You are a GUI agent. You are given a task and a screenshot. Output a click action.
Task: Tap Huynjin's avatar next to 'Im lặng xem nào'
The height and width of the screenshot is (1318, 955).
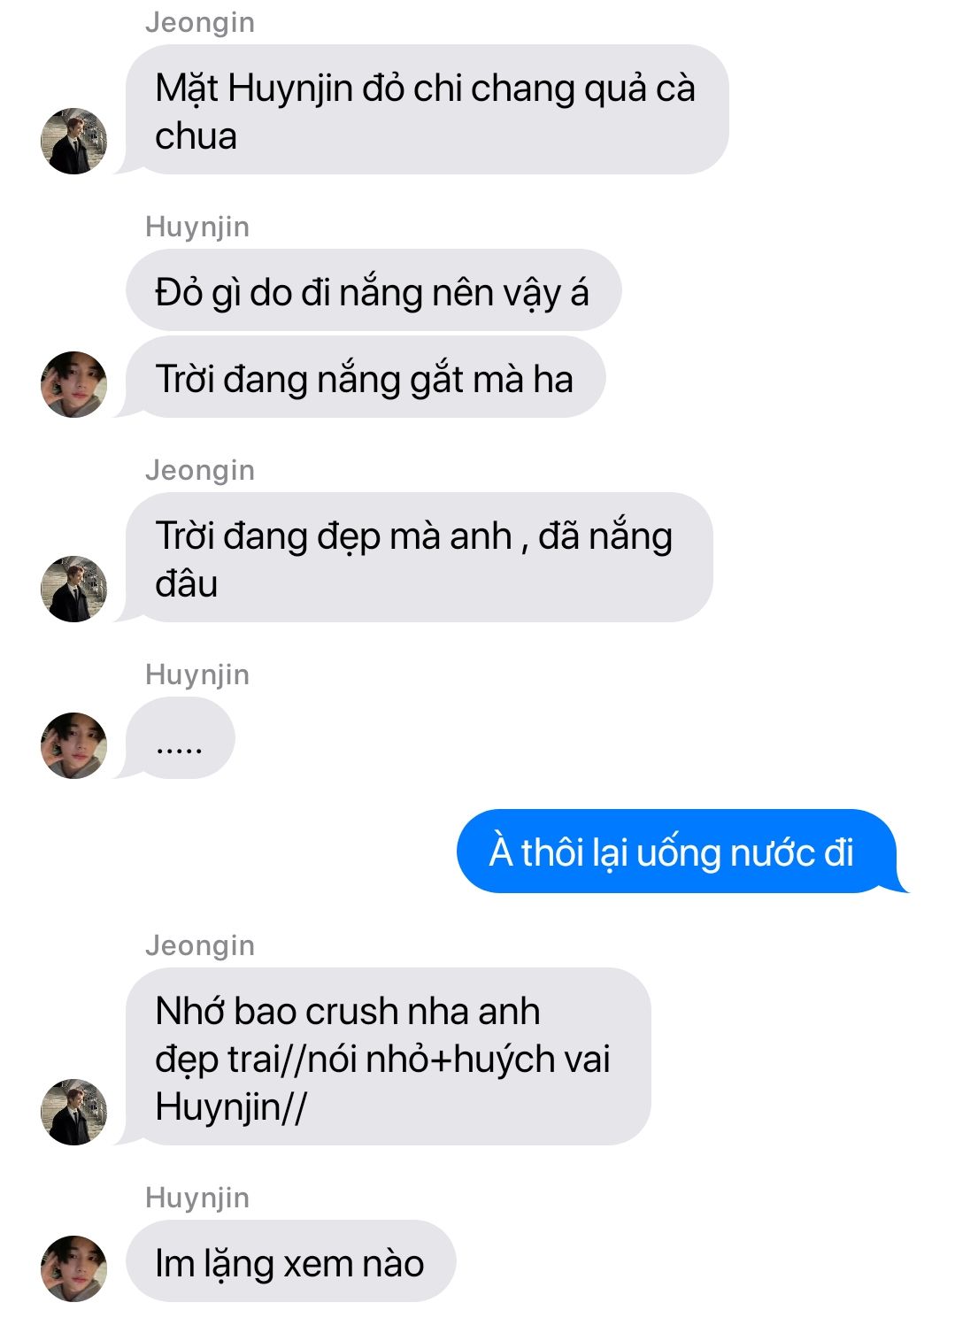pyautogui.click(x=73, y=1268)
